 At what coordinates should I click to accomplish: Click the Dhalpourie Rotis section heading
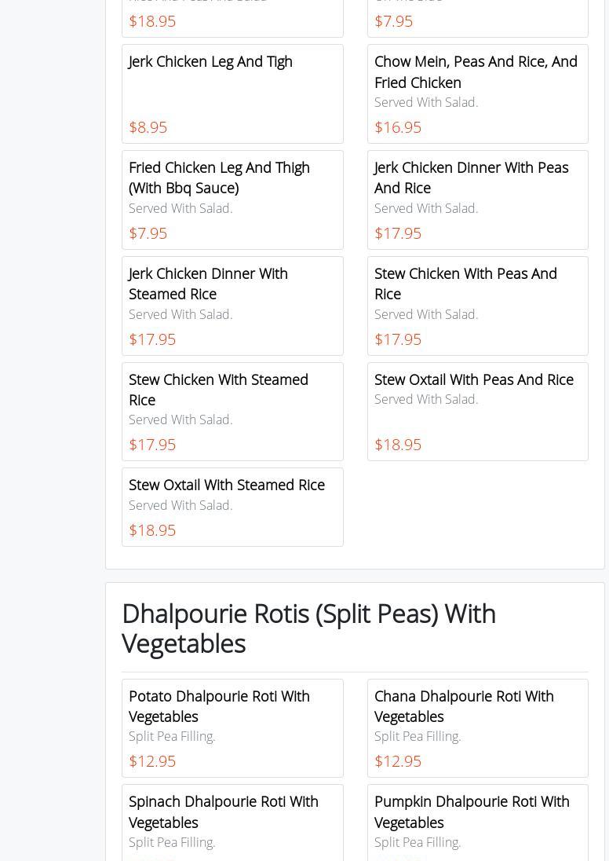point(308,628)
